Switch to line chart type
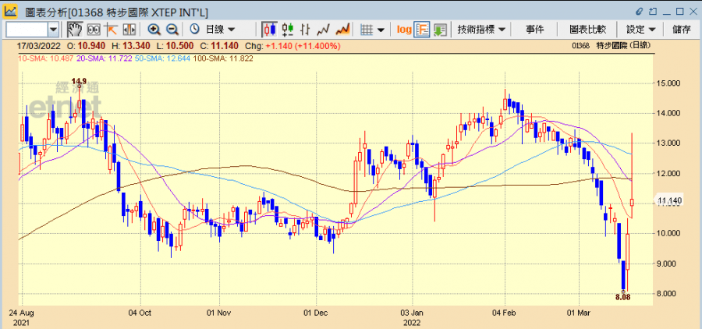Image resolution: width=702 pixels, height=329 pixels. tap(323, 30)
